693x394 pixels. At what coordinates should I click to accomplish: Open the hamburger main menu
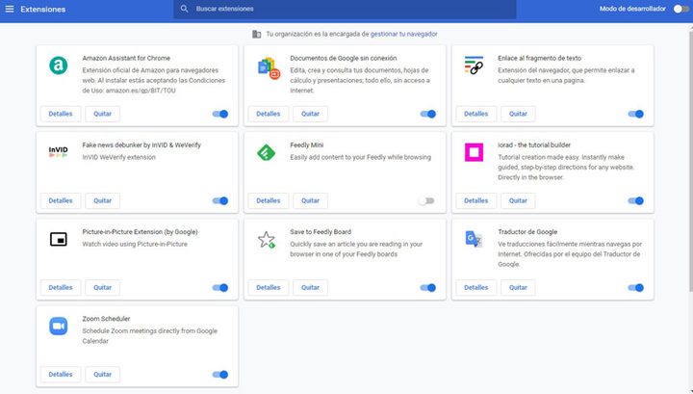click(x=10, y=9)
